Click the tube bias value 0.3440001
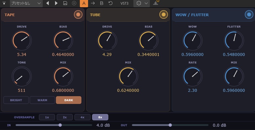The width and height of the screenshot is (255, 130). point(148,55)
